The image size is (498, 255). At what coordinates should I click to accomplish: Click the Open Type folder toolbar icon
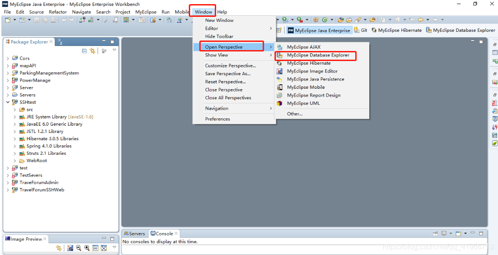pos(341,20)
